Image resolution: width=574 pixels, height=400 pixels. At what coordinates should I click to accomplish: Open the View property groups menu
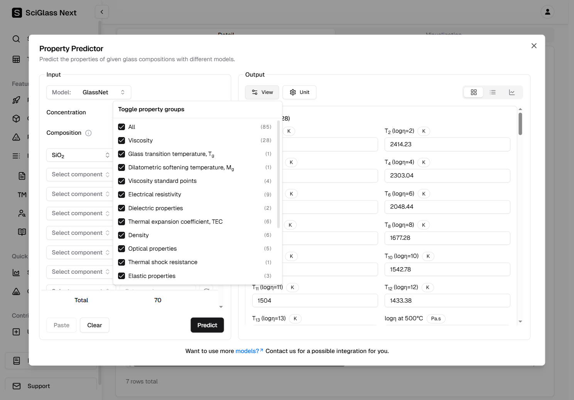click(262, 92)
